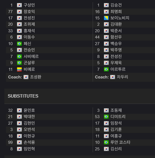Open coach 조성환 page
This screenshot has height=158, width=155.
pos(36,77)
